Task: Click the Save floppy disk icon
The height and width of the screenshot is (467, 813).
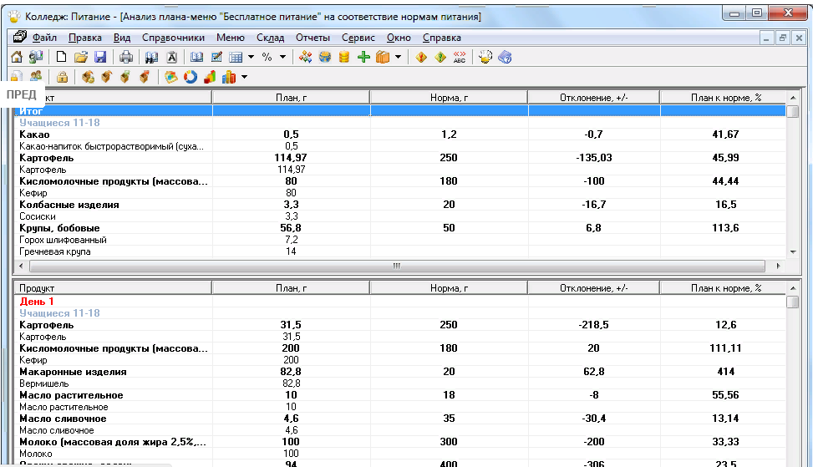Action: pos(100,57)
